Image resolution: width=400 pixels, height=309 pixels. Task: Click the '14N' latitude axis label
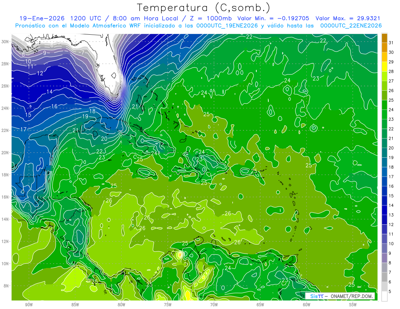click(x=5, y=219)
